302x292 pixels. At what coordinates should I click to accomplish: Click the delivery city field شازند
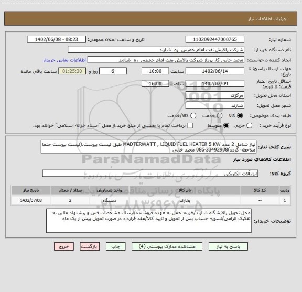click(215, 105)
